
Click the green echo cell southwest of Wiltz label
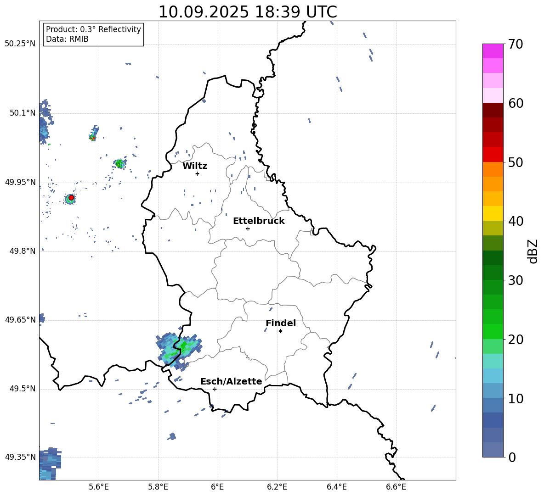click(x=119, y=163)
